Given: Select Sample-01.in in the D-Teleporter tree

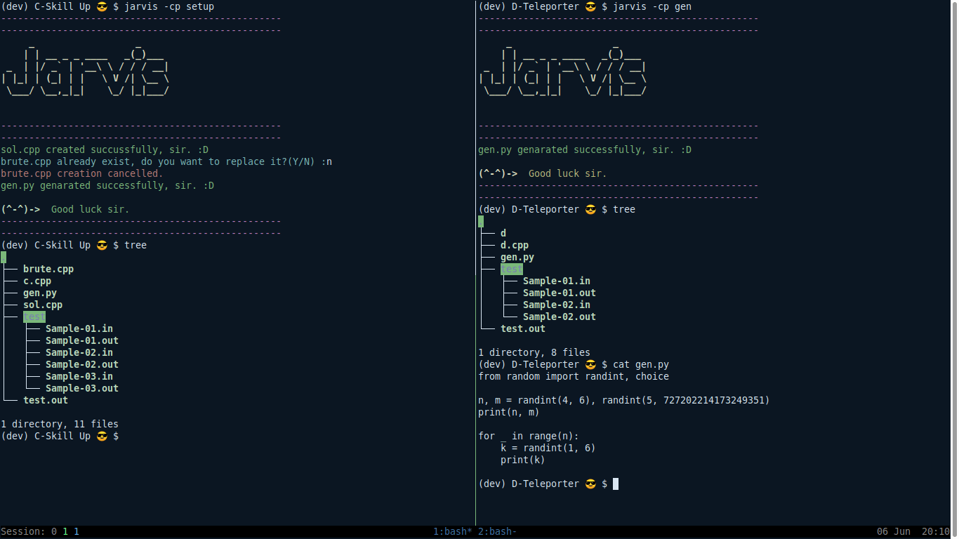Looking at the screenshot, I should 557,281.
